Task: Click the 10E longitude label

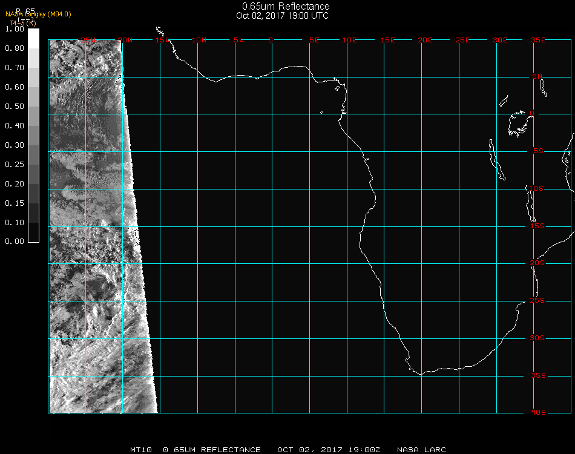Action: click(350, 40)
